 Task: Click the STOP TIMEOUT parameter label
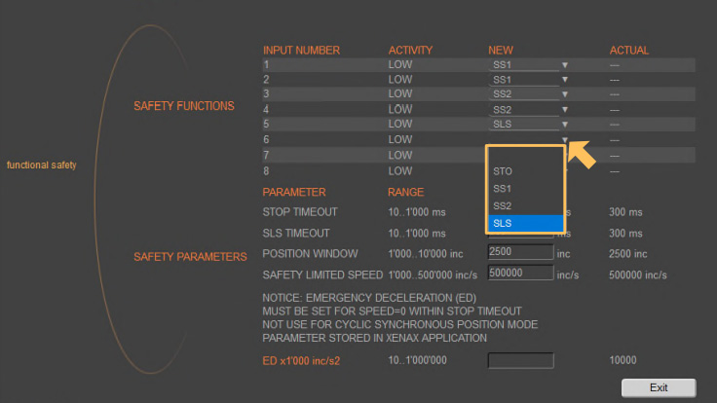click(x=300, y=212)
